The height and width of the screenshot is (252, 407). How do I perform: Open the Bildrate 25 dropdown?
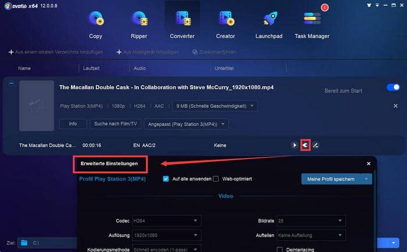point(311,221)
